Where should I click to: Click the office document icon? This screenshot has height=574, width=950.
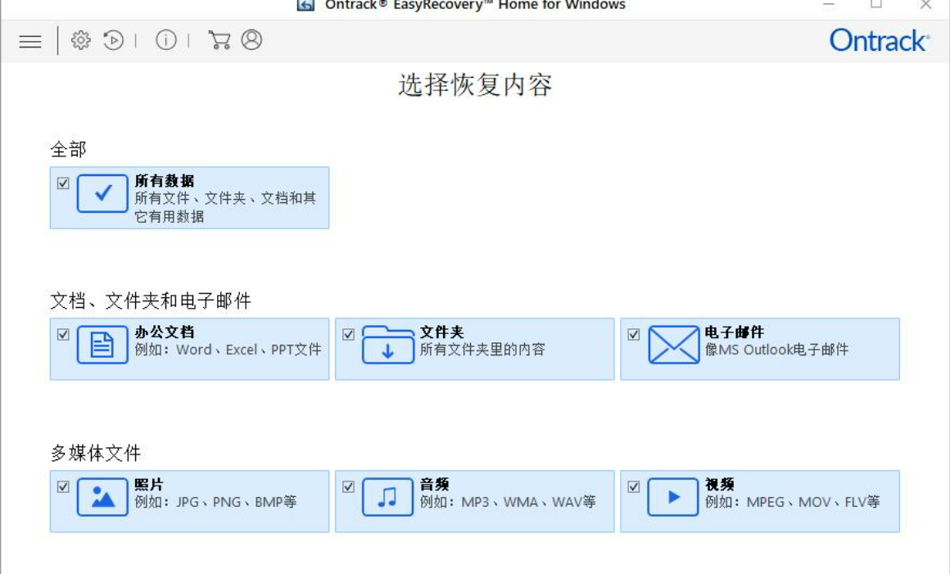pos(102,345)
